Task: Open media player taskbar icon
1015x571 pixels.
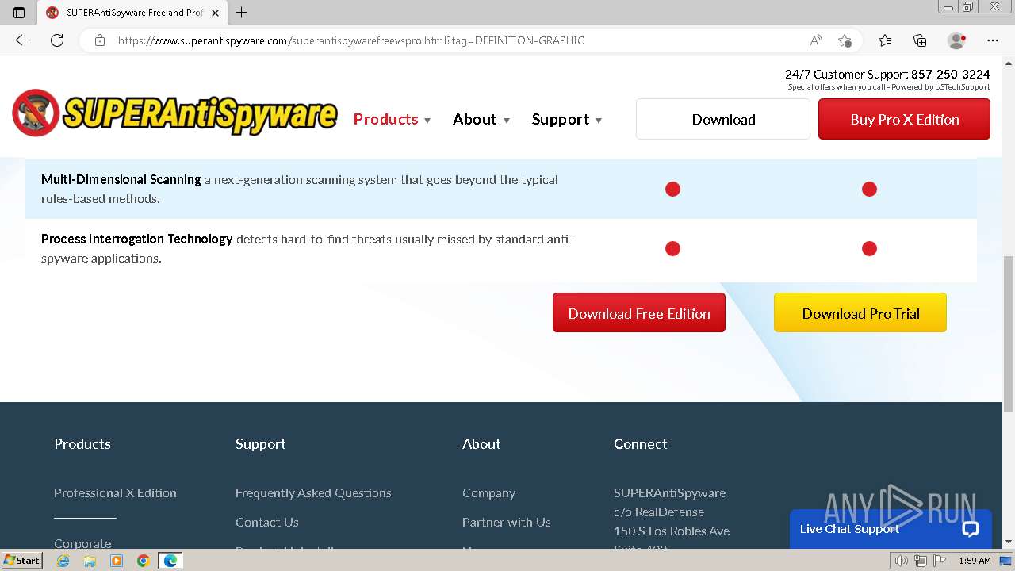Action: tap(117, 561)
